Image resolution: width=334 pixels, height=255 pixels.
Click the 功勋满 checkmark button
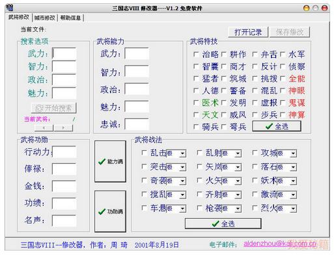click(x=110, y=211)
